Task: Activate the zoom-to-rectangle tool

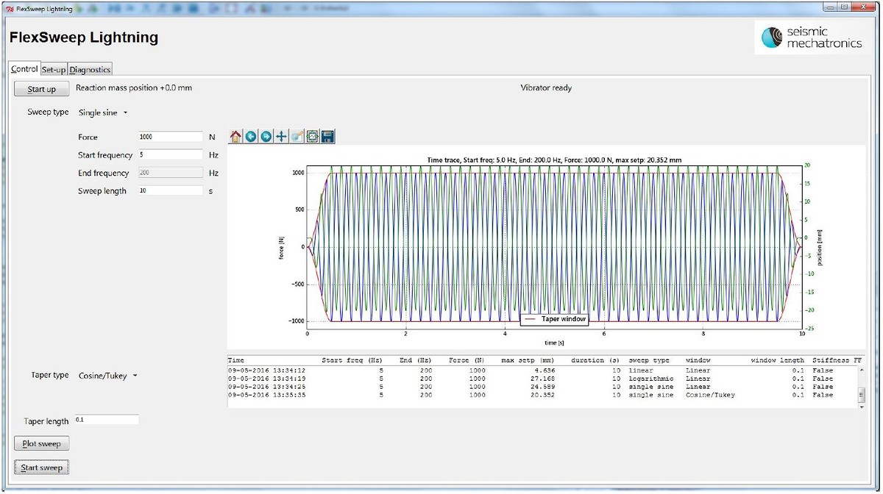Action: point(297,137)
